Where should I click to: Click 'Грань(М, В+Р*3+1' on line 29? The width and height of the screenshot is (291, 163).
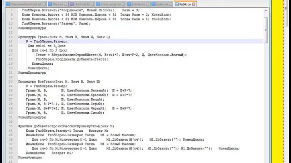(x=42, y=108)
